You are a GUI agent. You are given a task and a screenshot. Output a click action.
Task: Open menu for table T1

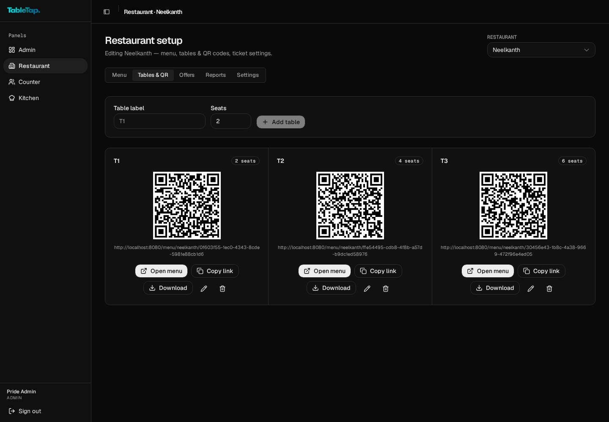click(x=161, y=271)
